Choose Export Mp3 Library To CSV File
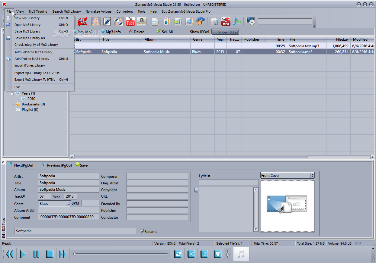The width and height of the screenshot is (376, 263). click(39, 73)
